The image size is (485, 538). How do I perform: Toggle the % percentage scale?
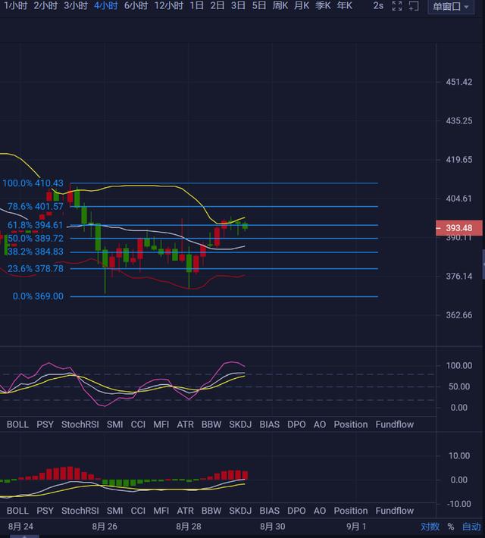tap(451, 527)
